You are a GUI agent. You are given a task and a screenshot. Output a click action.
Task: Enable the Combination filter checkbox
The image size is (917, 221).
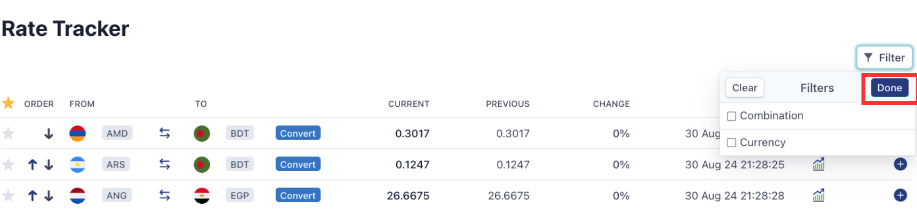point(732,116)
